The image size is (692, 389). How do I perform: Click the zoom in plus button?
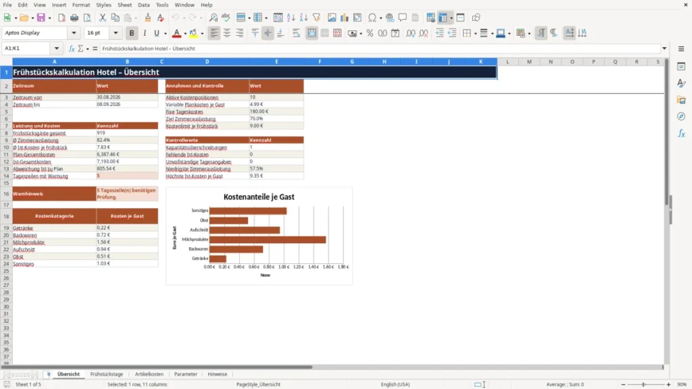[x=668, y=384]
